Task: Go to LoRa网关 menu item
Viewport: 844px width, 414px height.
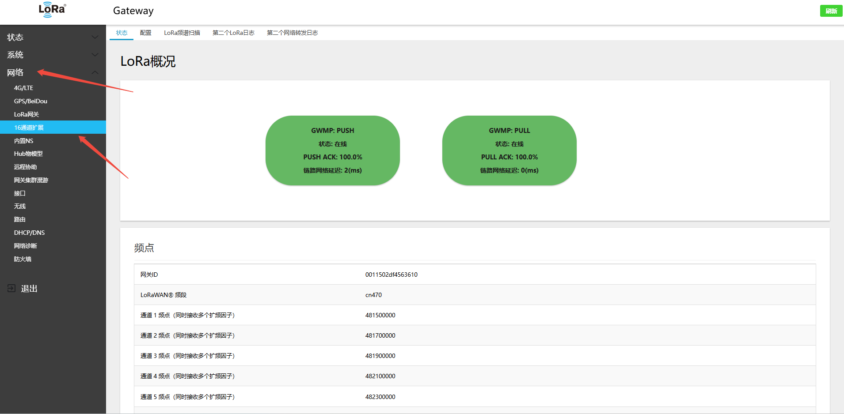Action: pyautogui.click(x=27, y=114)
